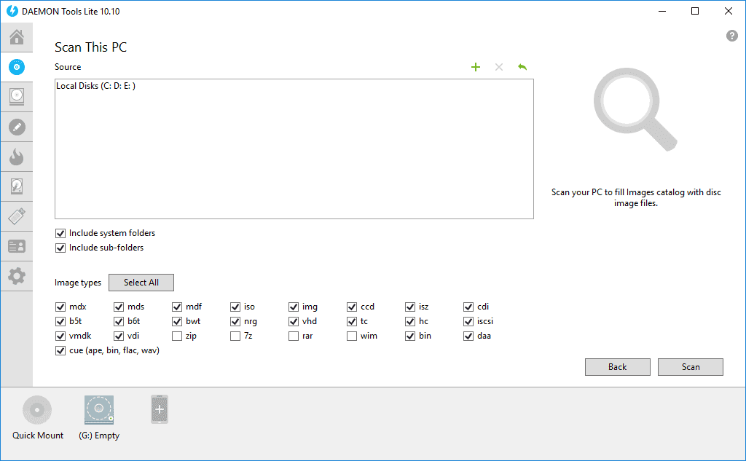The image size is (746, 461).
Task: Maximize the DAEMON Tools window
Action: click(695, 11)
